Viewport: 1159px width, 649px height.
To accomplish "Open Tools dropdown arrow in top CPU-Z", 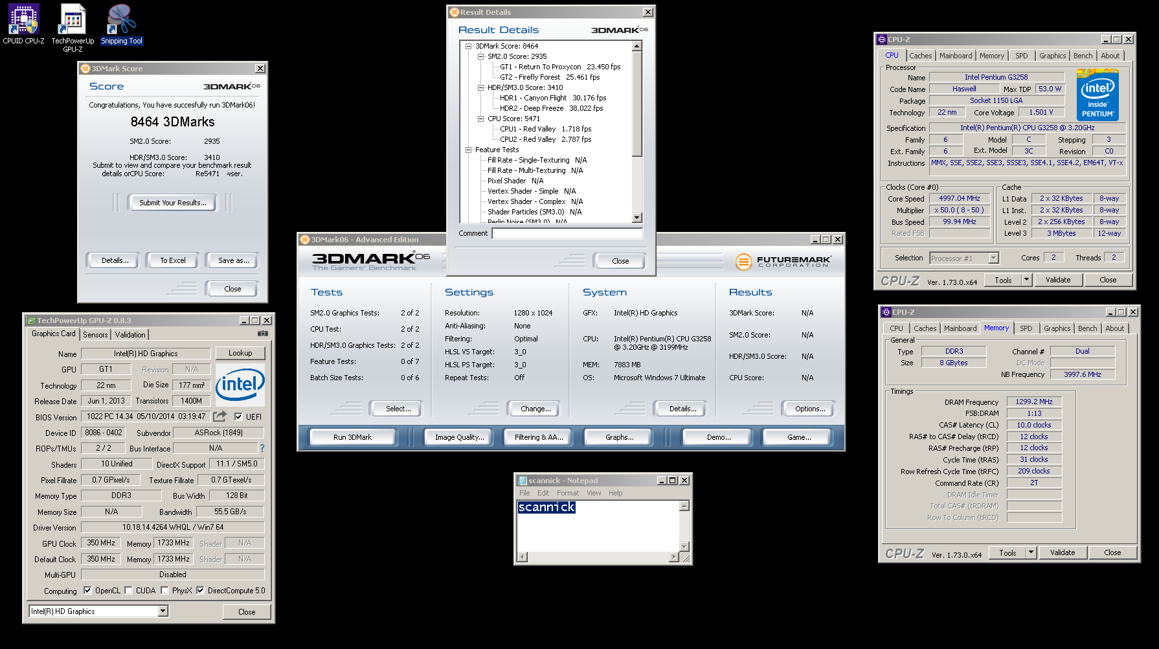I will pyautogui.click(x=1026, y=280).
